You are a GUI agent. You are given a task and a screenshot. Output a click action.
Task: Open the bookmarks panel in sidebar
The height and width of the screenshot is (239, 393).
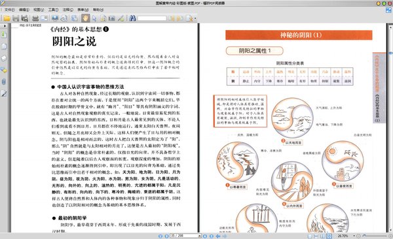coord(4,35)
